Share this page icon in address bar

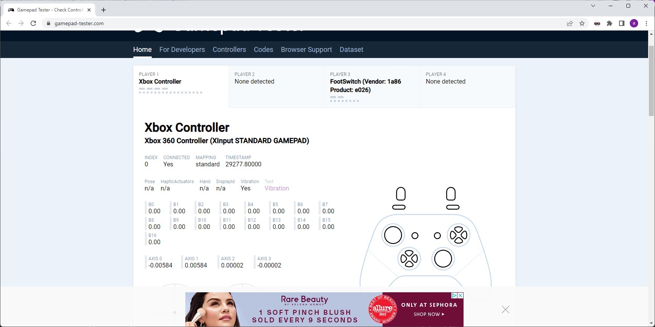click(570, 23)
